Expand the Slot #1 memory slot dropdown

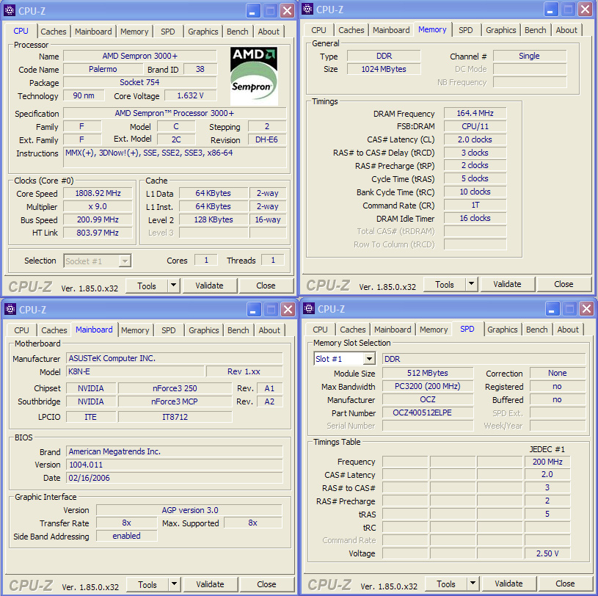pos(369,359)
